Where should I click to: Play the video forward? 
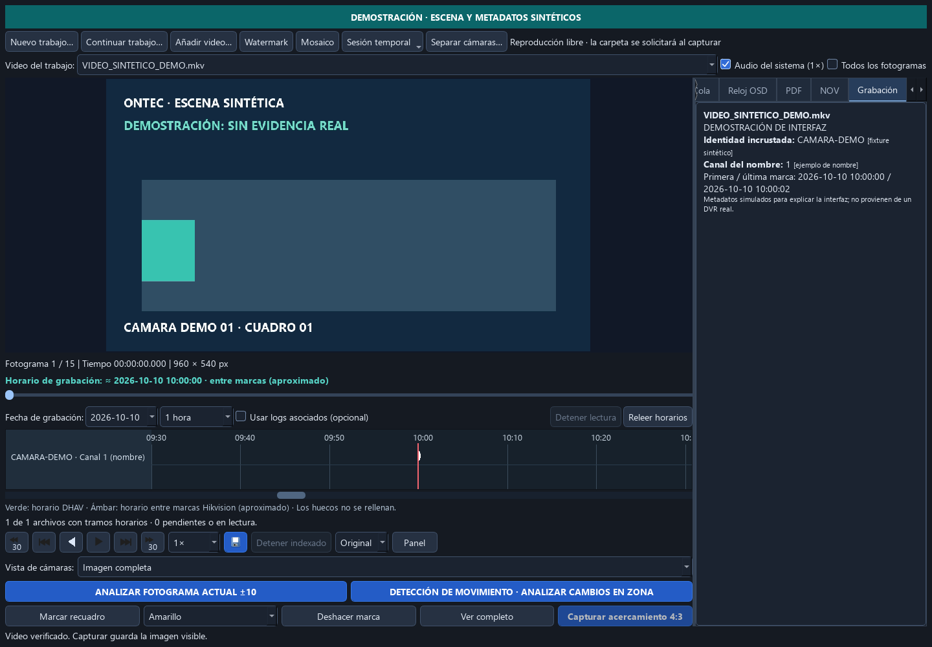98,542
